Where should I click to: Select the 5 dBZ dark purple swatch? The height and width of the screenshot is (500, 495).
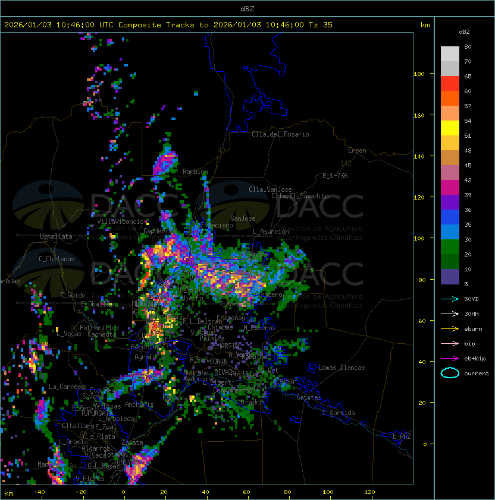pyautogui.click(x=450, y=277)
